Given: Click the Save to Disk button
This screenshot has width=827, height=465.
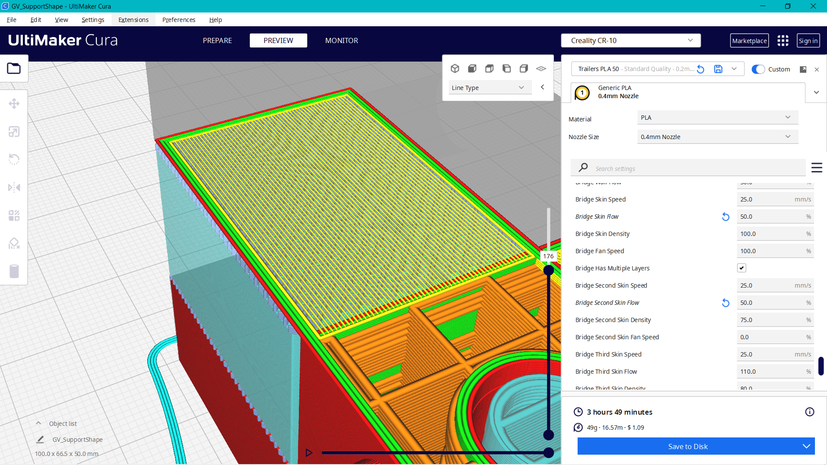Looking at the screenshot, I should click(688, 446).
